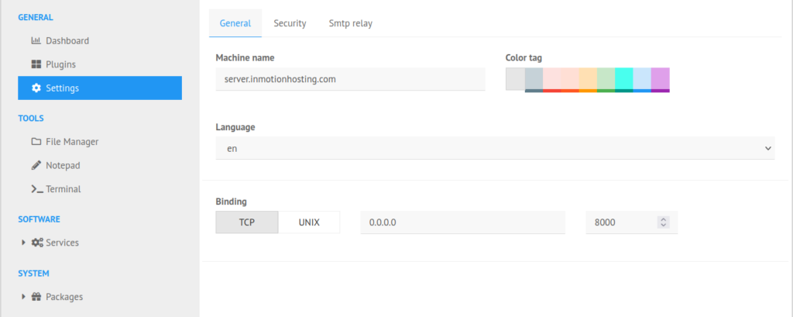Click the File Manager folder icon
793x317 pixels.
point(36,142)
